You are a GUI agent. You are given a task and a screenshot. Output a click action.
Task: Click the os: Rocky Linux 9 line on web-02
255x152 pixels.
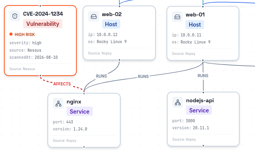point(107,42)
